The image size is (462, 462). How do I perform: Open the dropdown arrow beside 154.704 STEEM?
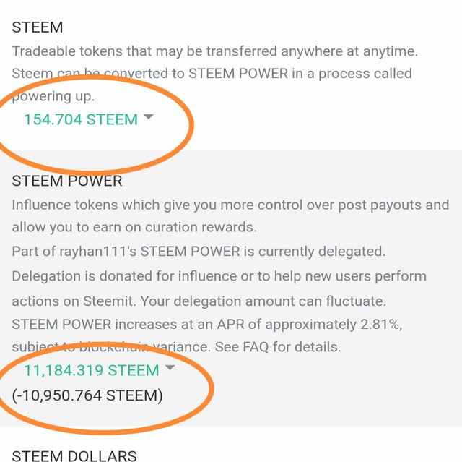click(149, 116)
